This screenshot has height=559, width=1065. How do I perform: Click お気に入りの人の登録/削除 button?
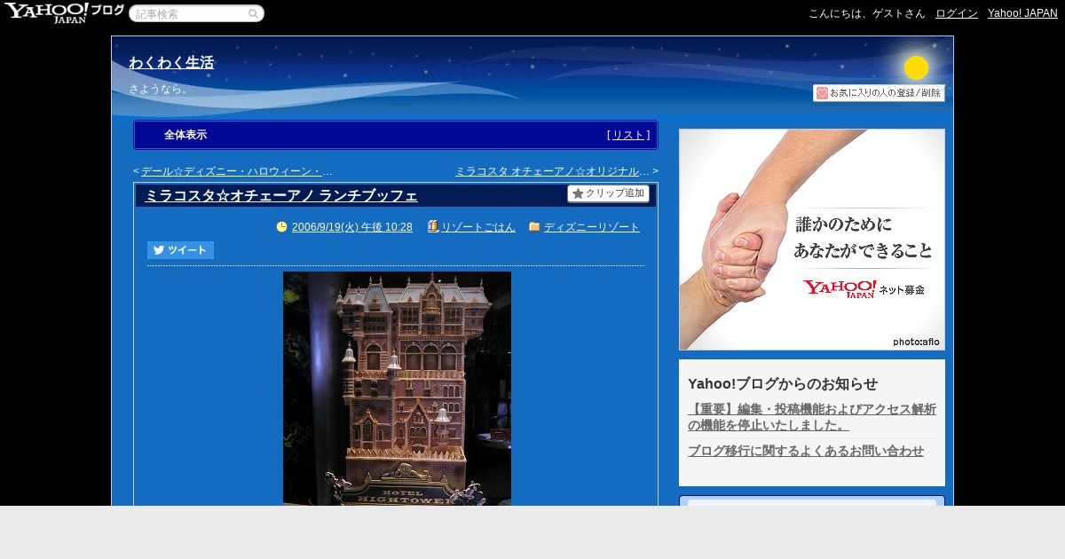(879, 92)
